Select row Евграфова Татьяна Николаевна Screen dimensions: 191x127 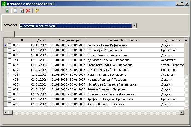point(94,65)
